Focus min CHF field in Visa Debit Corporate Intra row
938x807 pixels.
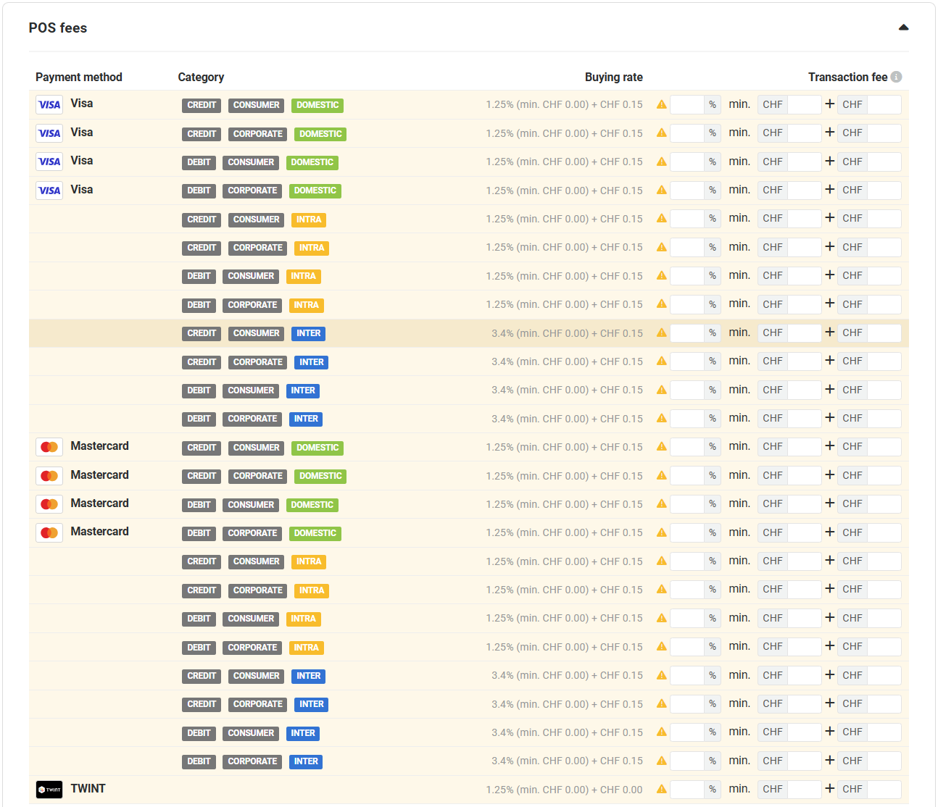tap(804, 304)
